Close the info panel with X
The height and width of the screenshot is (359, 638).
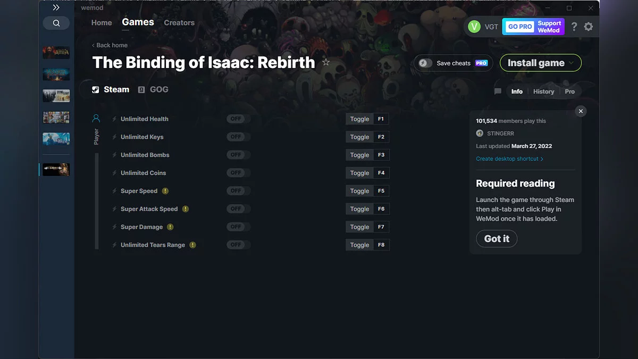pos(581,111)
